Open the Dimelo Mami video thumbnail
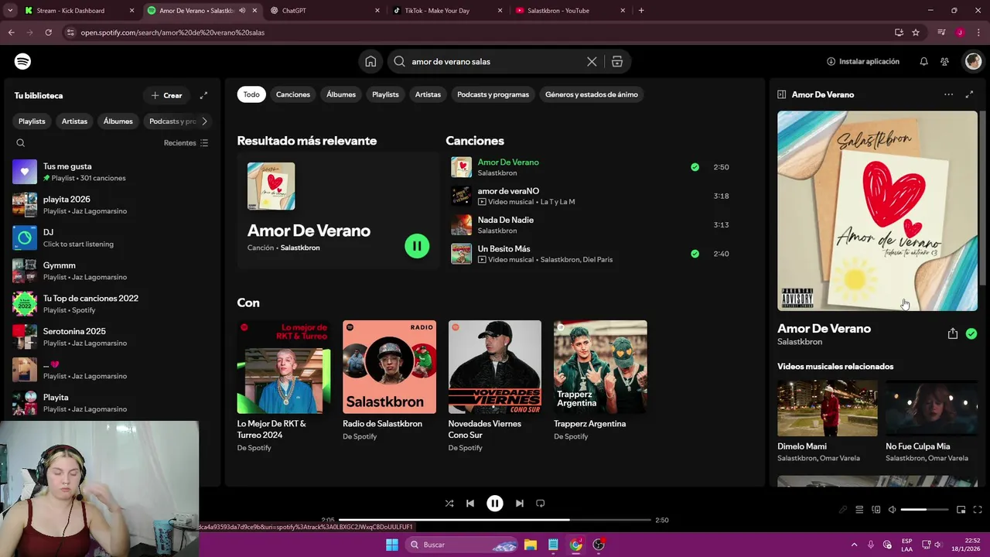 tap(828, 408)
